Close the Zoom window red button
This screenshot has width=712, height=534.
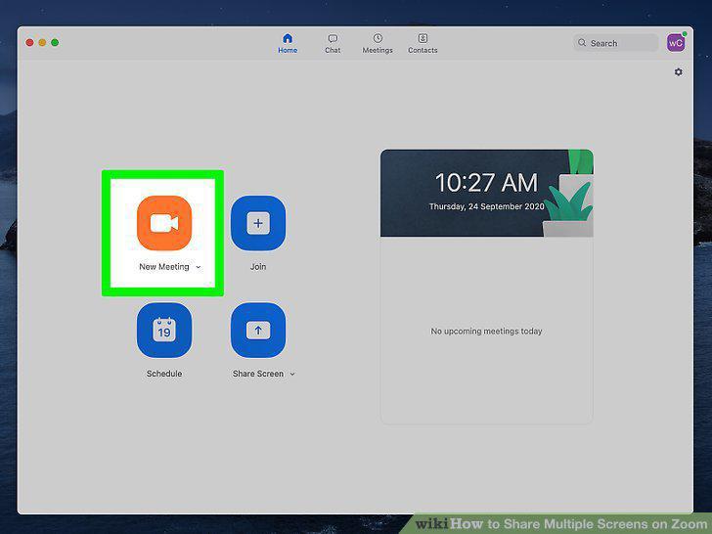coord(29,43)
